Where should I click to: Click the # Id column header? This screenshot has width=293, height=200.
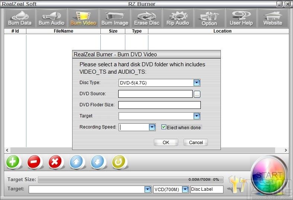pos(15,31)
